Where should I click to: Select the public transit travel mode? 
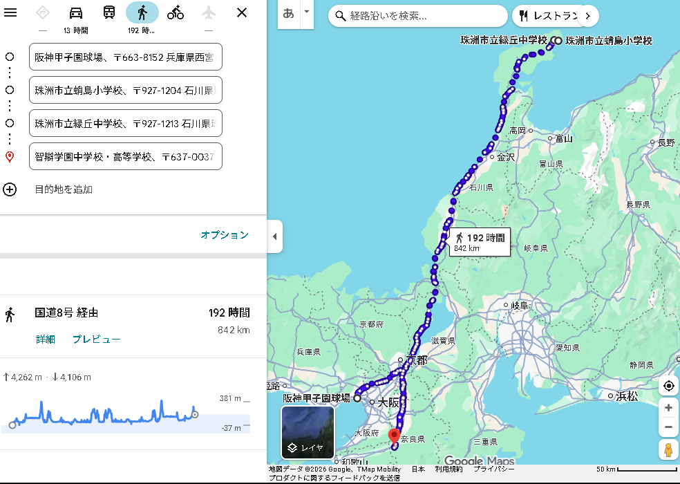[109, 12]
